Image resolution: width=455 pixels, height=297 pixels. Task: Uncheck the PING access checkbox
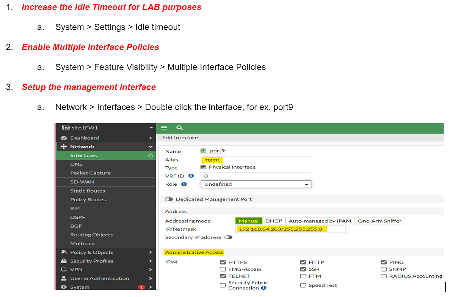(384, 262)
